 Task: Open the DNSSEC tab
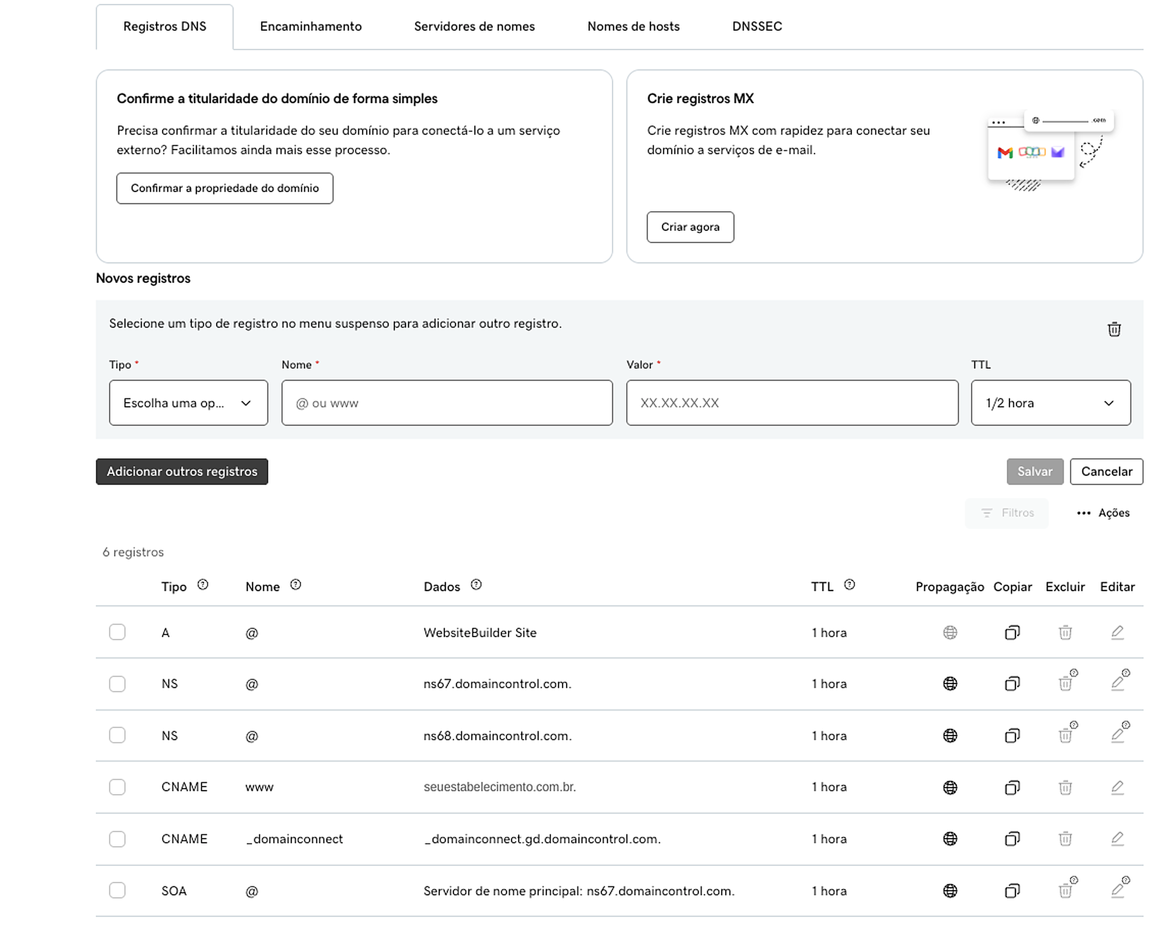756,26
